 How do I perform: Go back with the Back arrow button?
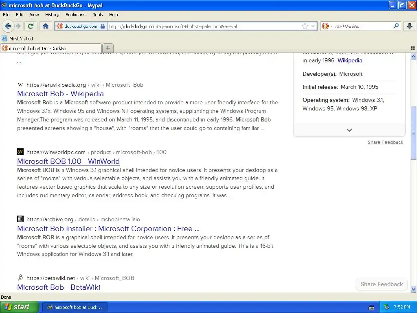click(x=8, y=26)
